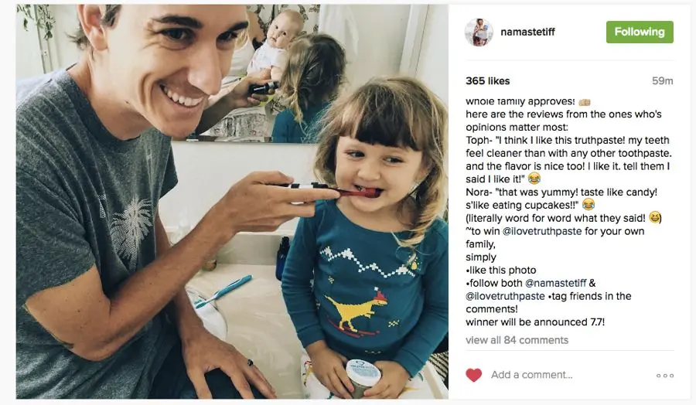The height and width of the screenshot is (405, 696).
Task: Click the grinning emoji after "what they said!"
Action: pos(655,217)
